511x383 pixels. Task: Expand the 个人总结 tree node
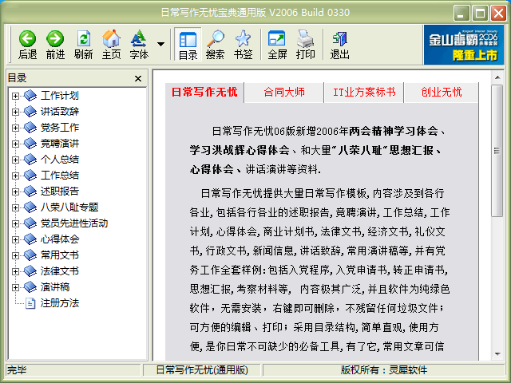point(15,160)
